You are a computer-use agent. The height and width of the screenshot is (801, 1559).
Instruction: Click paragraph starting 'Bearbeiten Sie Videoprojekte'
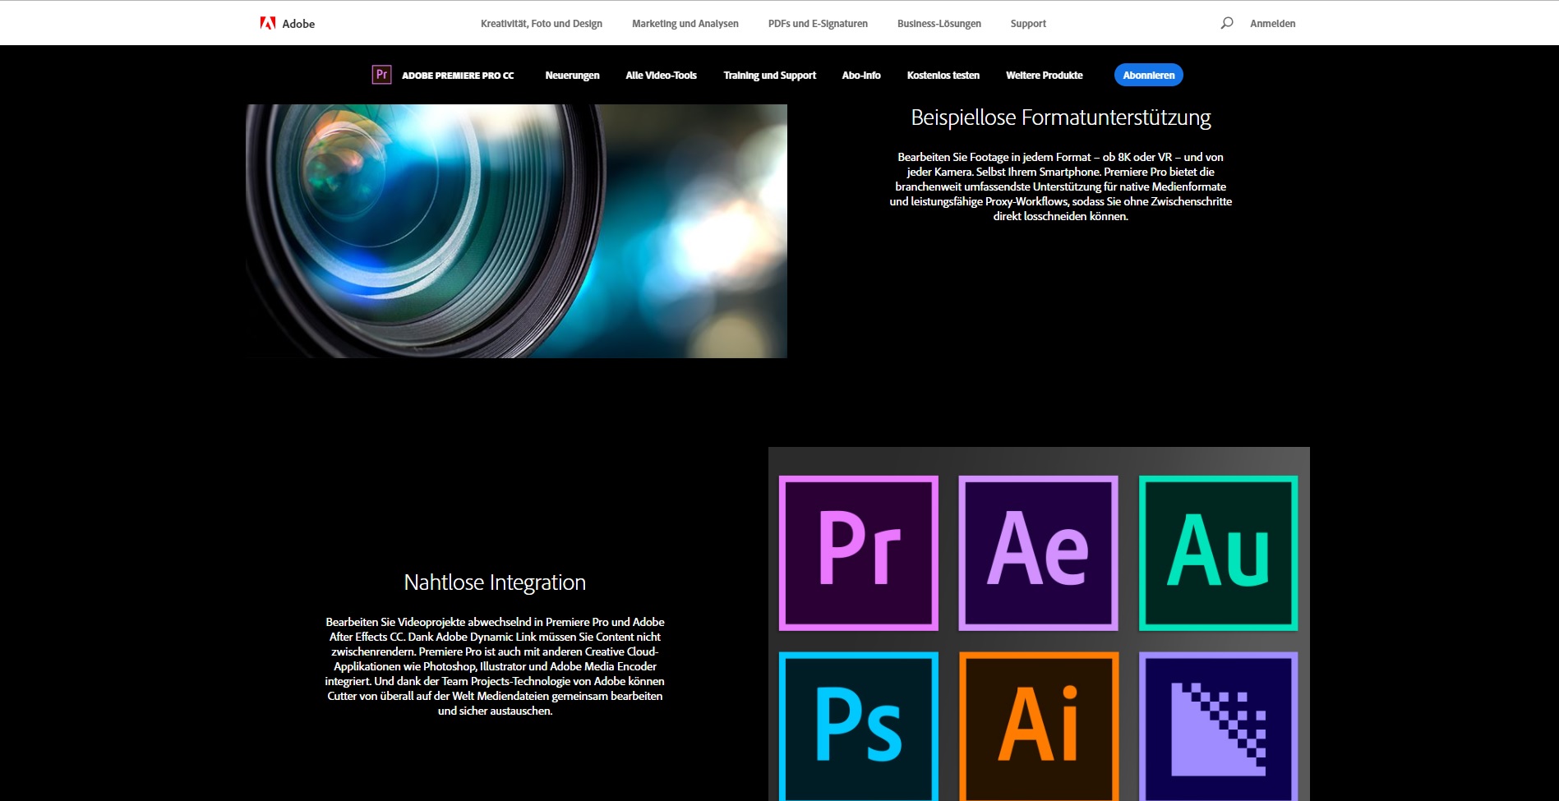click(x=495, y=666)
